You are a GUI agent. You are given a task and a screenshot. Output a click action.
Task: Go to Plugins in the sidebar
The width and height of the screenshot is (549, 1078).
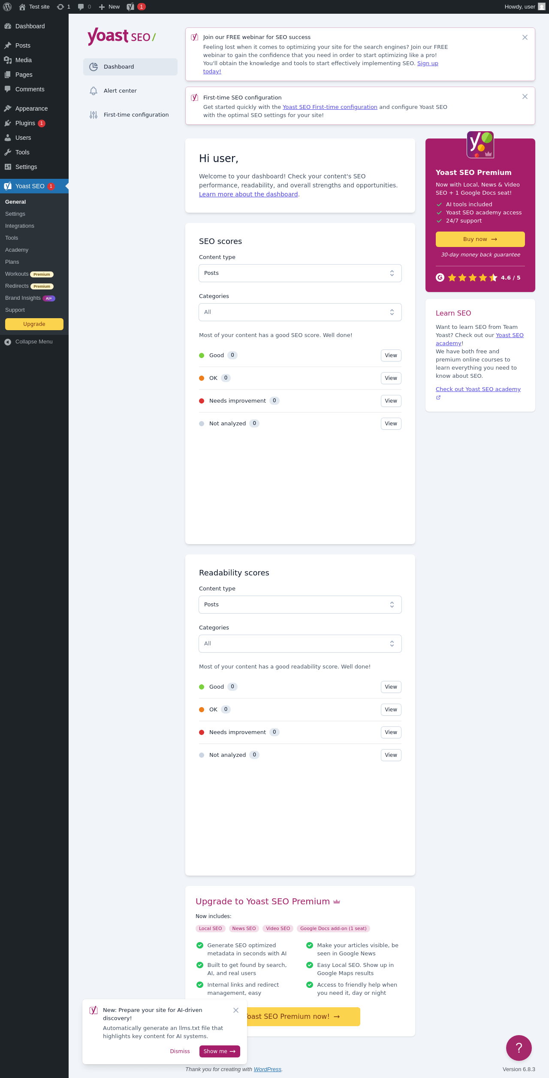(x=25, y=123)
